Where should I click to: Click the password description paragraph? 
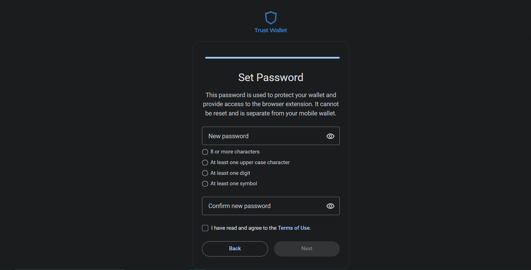tap(271, 104)
